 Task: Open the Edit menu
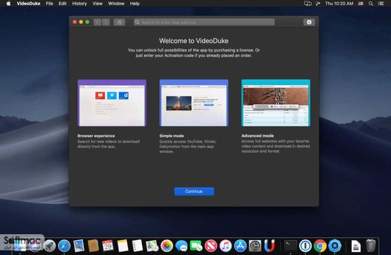(62, 3)
